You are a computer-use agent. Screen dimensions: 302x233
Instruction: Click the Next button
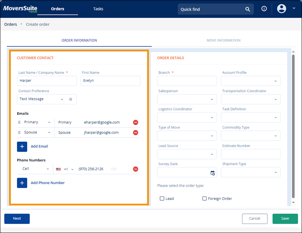point(17,219)
